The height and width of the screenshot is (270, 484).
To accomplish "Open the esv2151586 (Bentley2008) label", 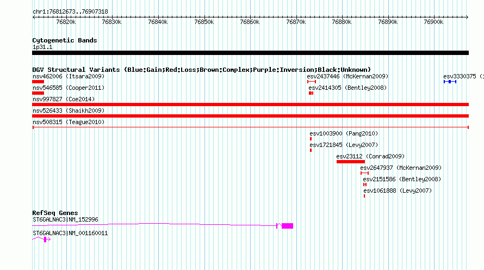I will (402, 179).
